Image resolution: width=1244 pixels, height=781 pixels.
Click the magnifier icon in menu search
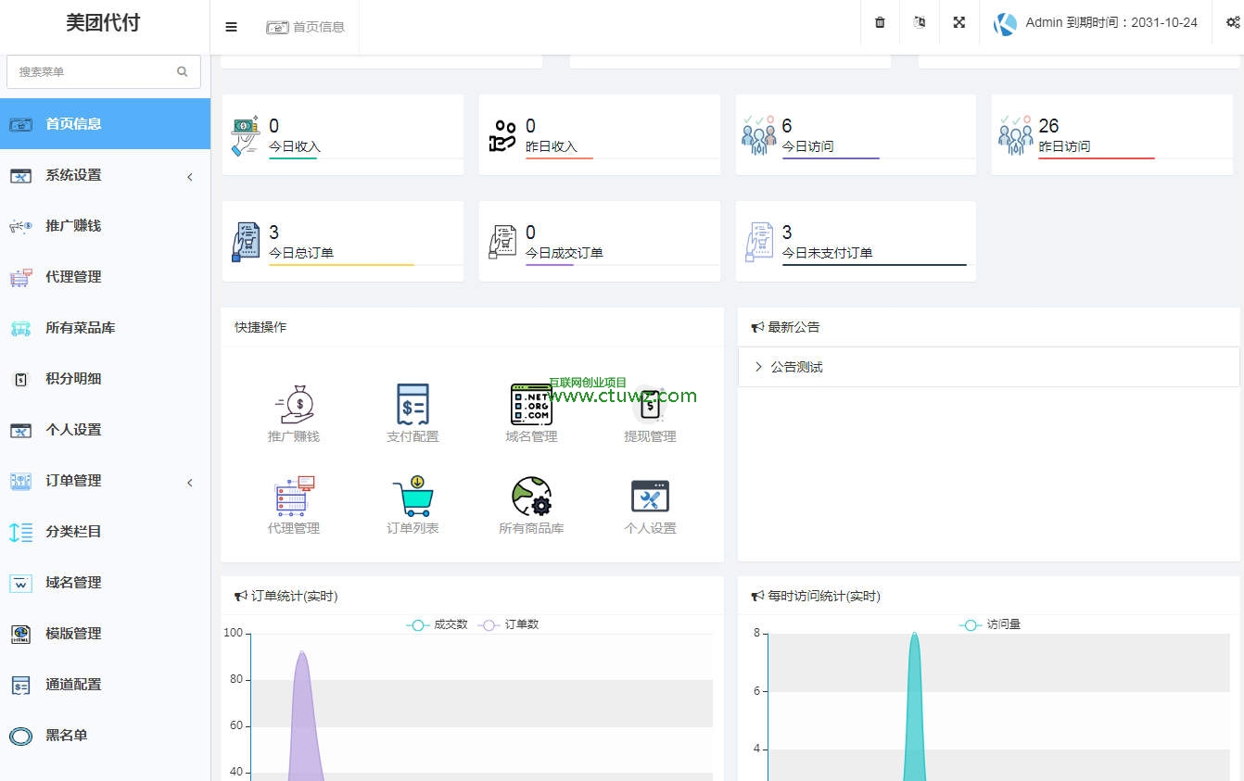click(x=183, y=71)
